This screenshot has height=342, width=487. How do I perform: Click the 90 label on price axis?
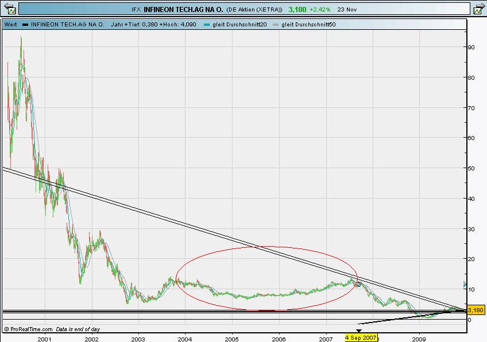point(471,47)
